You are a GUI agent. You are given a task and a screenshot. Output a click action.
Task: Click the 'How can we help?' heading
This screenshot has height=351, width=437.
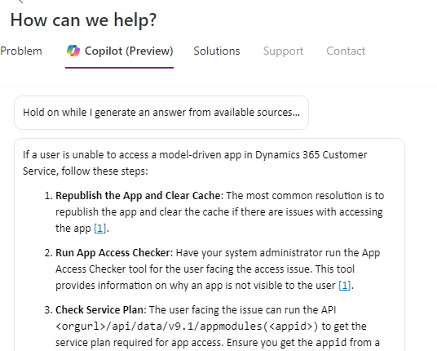(x=84, y=20)
